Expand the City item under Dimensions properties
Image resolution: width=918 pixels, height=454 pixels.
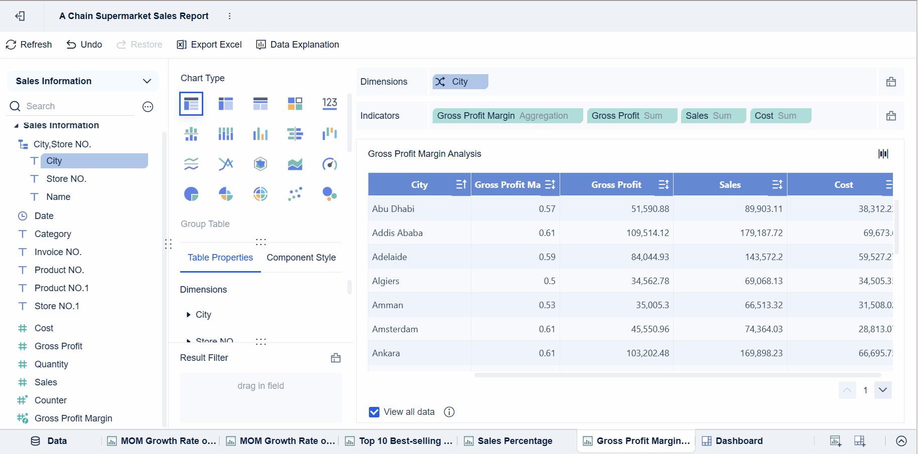point(189,315)
